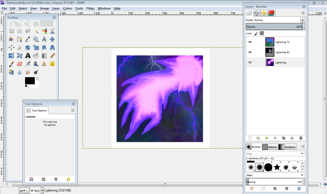The height and width of the screenshot is (194, 327).
Task: Select the Rotate tool
Action: pos(28,48)
